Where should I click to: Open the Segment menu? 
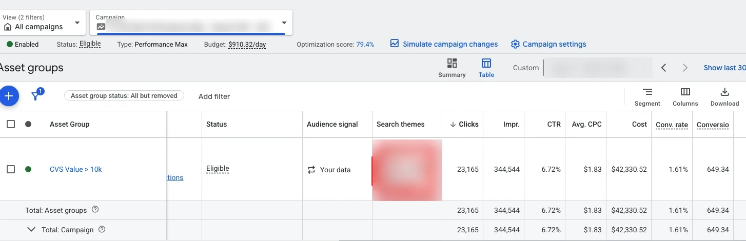click(x=647, y=96)
